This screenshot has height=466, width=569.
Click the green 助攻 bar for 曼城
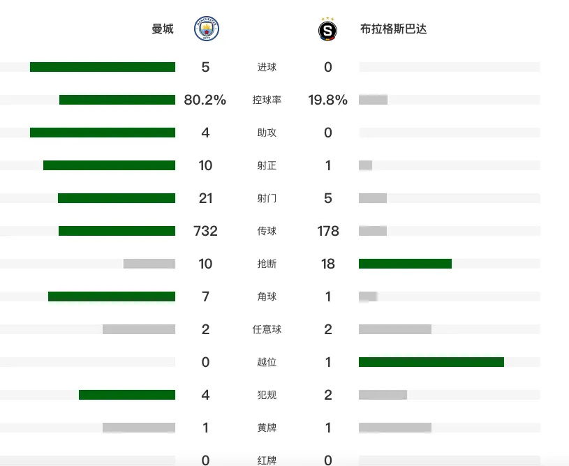(103, 133)
